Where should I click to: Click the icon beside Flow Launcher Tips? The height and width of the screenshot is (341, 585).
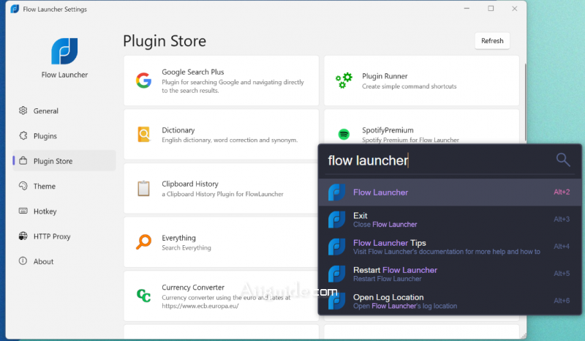pos(336,247)
